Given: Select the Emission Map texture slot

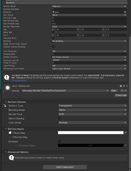Looking at the screenshot, I should pos(16,146).
